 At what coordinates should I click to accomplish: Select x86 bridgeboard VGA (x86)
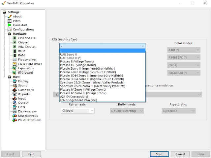[102, 100]
